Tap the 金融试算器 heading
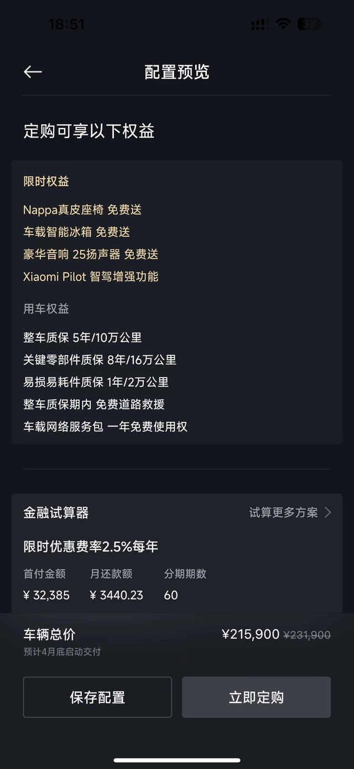Viewport: 354px width, 769px height. 56,512
